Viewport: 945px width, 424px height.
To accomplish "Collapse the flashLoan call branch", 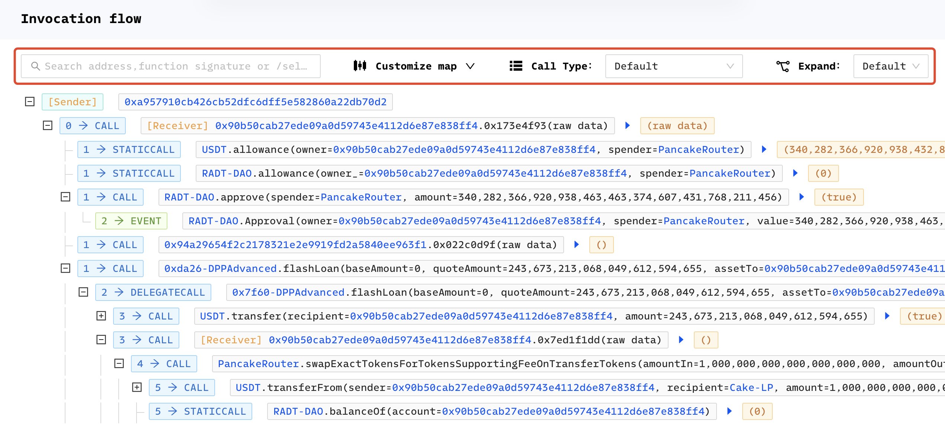I will coord(65,269).
